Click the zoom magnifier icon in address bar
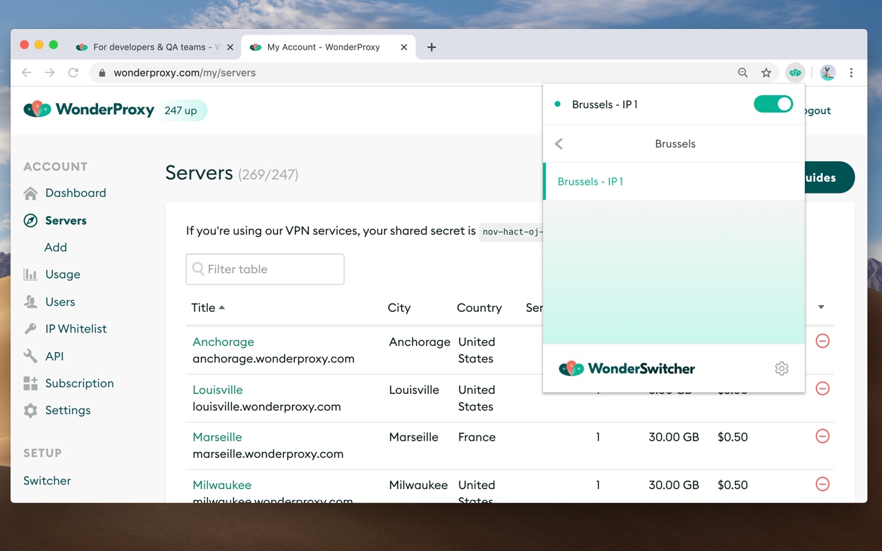The height and width of the screenshot is (551, 882). coord(743,72)
